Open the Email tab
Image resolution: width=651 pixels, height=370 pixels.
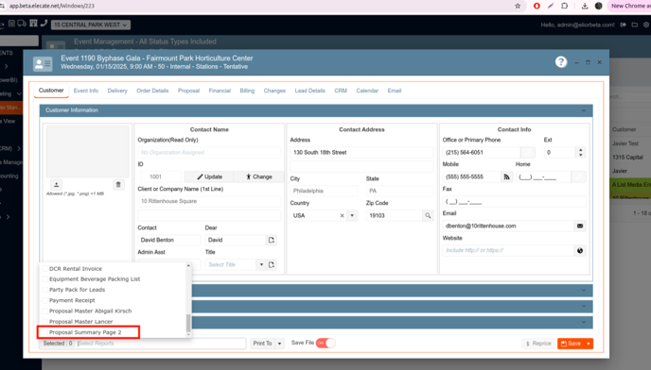point(395,91)
